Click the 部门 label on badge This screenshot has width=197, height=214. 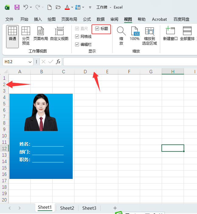click(x=25, y=152)
